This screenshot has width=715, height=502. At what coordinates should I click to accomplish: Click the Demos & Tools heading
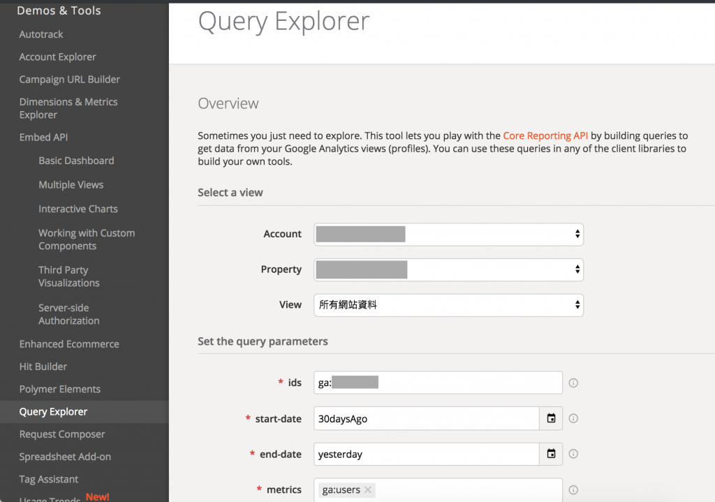pyautogui.click(x=59, y=10)
